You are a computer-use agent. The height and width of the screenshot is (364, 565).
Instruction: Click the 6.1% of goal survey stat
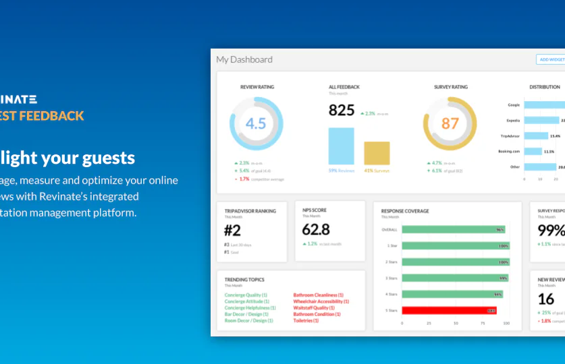[x=445, y=171]
